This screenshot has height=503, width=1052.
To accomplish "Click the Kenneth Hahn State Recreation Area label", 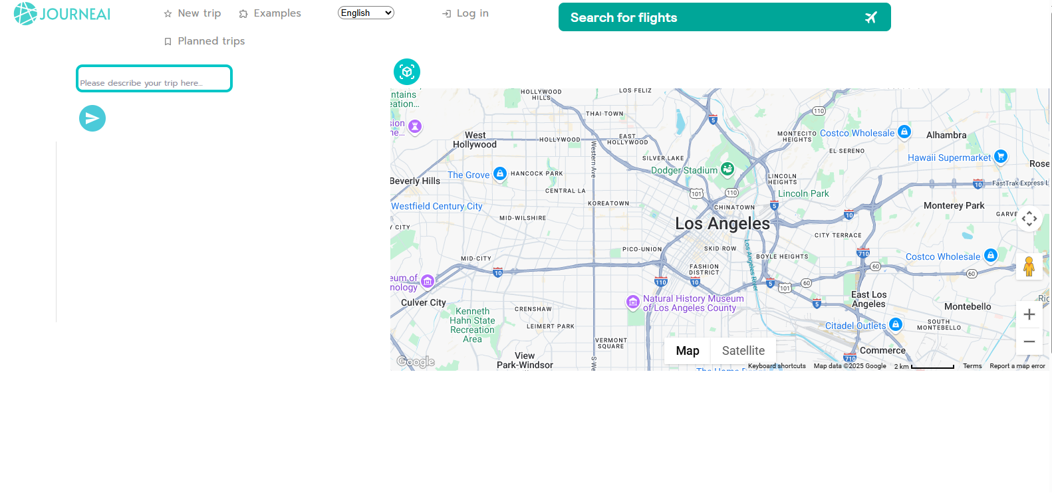I will [x=472, y=325].
